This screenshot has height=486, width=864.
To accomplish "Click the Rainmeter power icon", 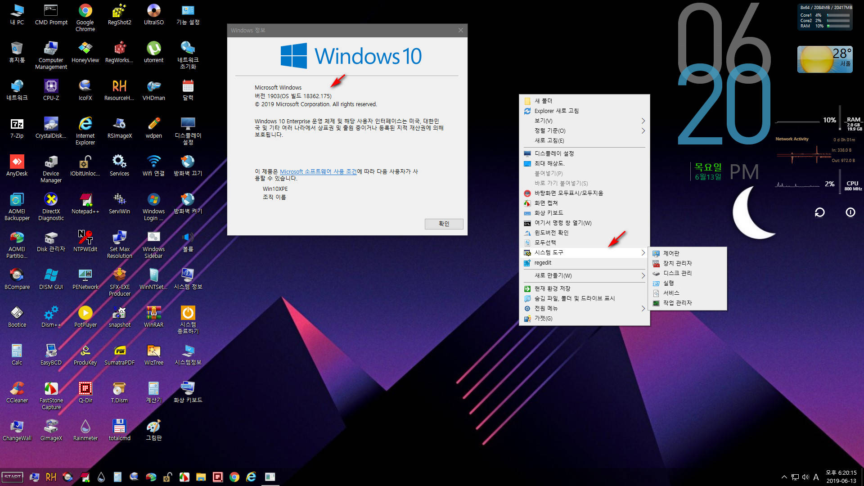I will (x=850, y=212).
